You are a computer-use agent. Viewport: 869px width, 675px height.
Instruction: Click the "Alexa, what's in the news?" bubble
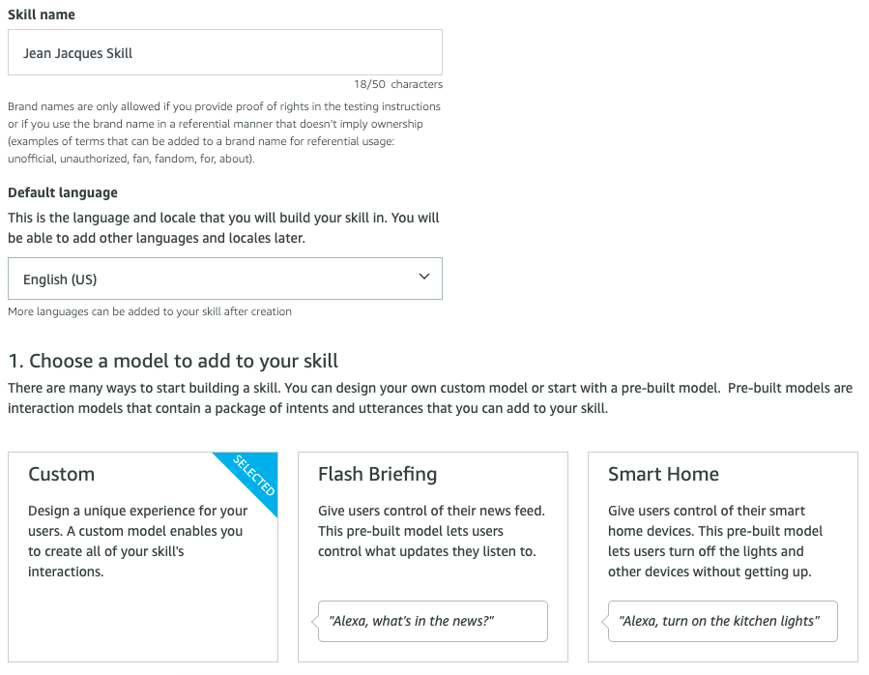click(x=432, y=621)
